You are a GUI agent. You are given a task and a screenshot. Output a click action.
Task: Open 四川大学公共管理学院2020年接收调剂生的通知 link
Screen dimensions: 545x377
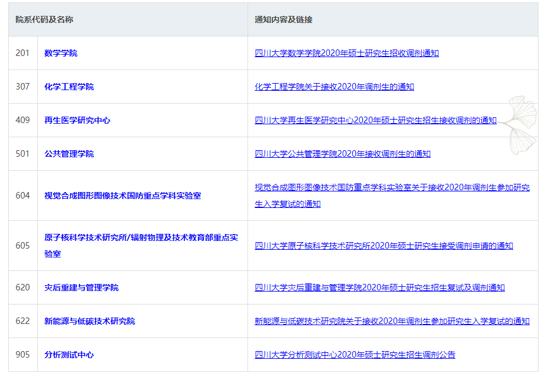(x=342, y=154)
